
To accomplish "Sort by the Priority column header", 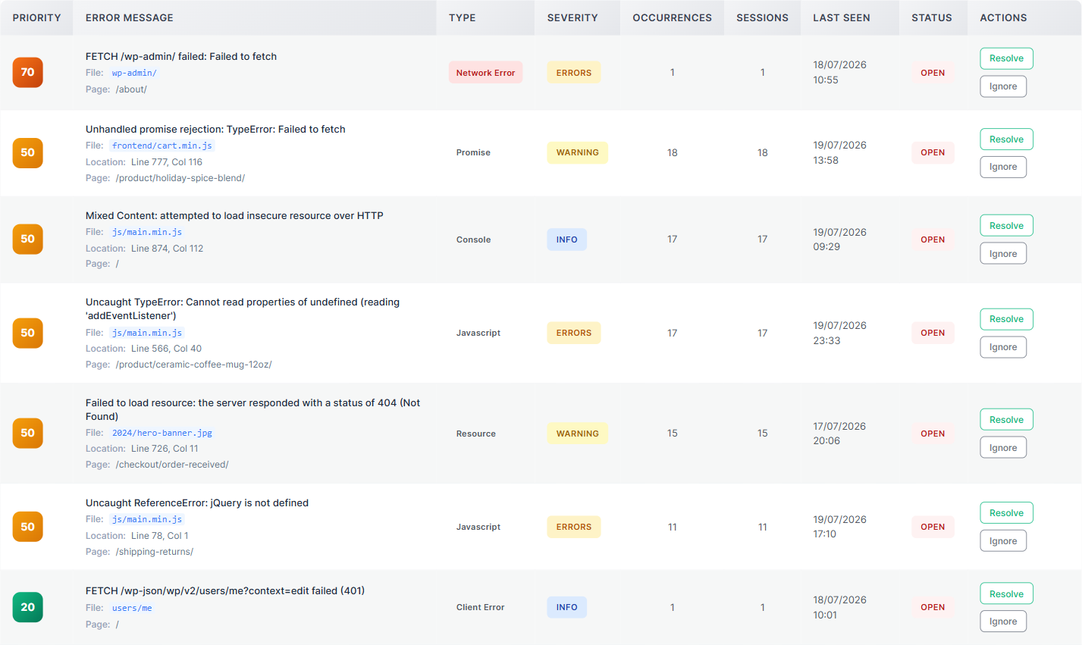I will 36,17.
